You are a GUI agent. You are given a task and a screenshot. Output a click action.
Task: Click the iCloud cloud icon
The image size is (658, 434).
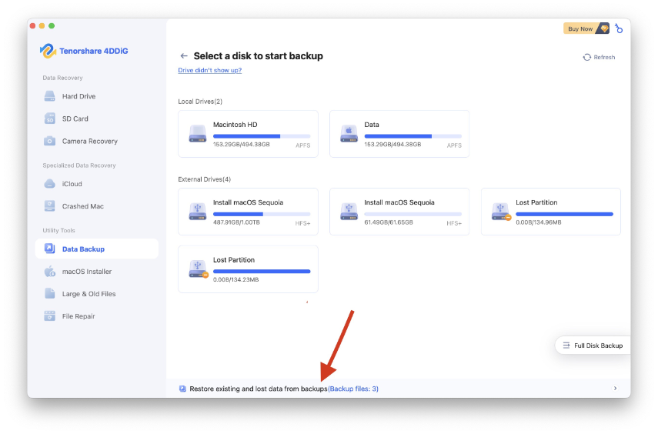click(x=49, y=184)
